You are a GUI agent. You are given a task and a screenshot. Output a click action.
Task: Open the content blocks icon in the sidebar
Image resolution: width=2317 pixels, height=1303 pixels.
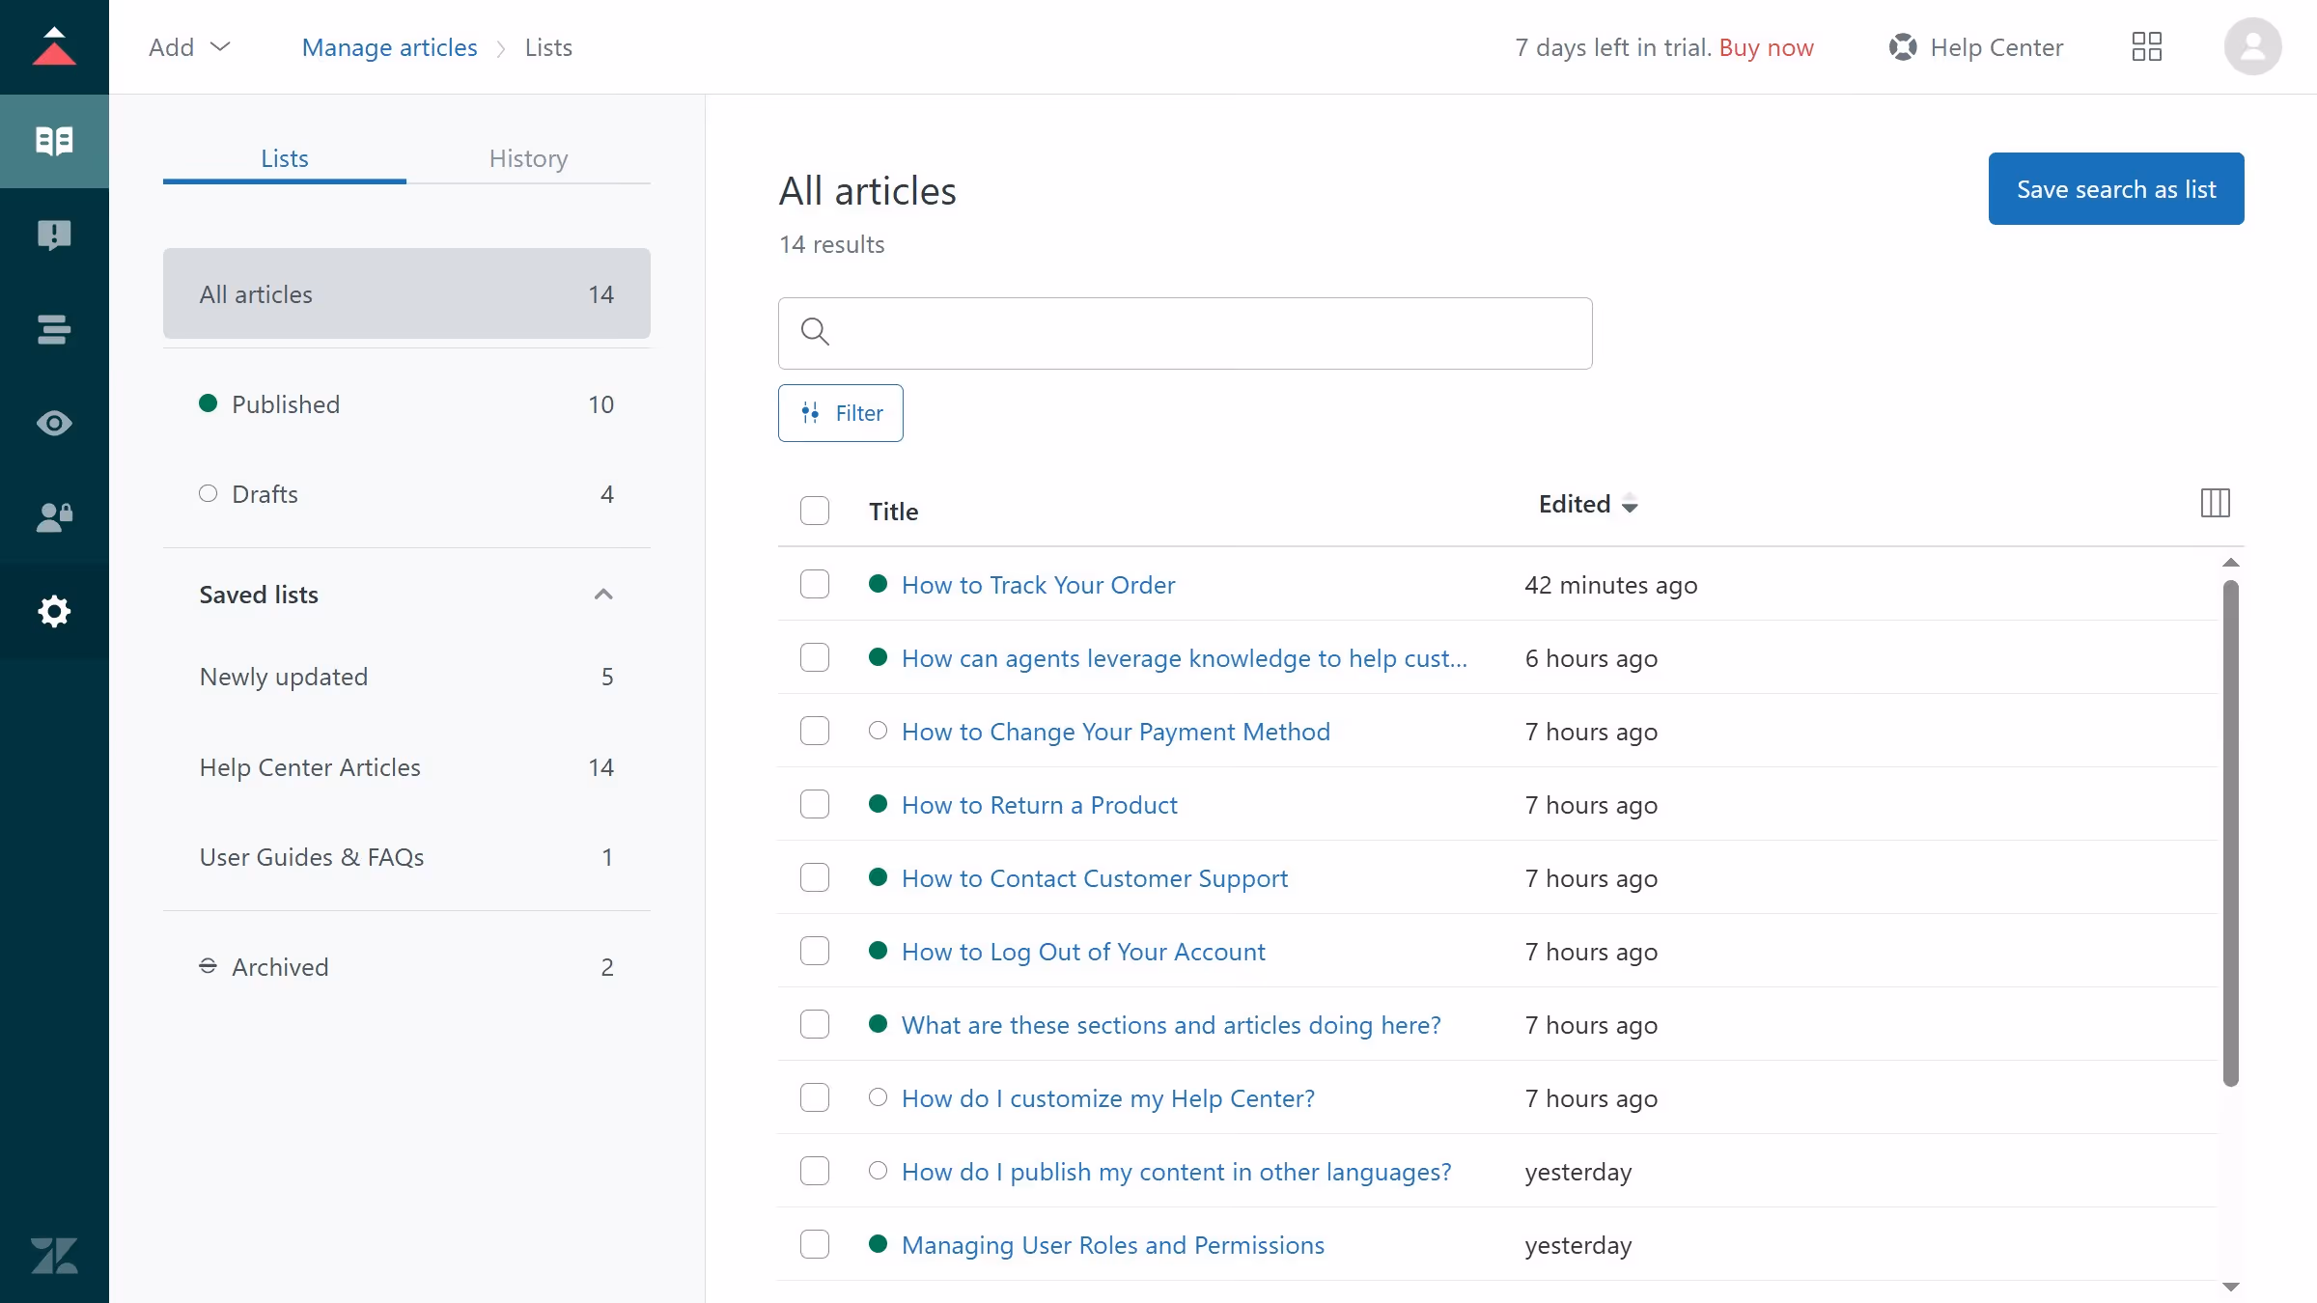[54, 330]
